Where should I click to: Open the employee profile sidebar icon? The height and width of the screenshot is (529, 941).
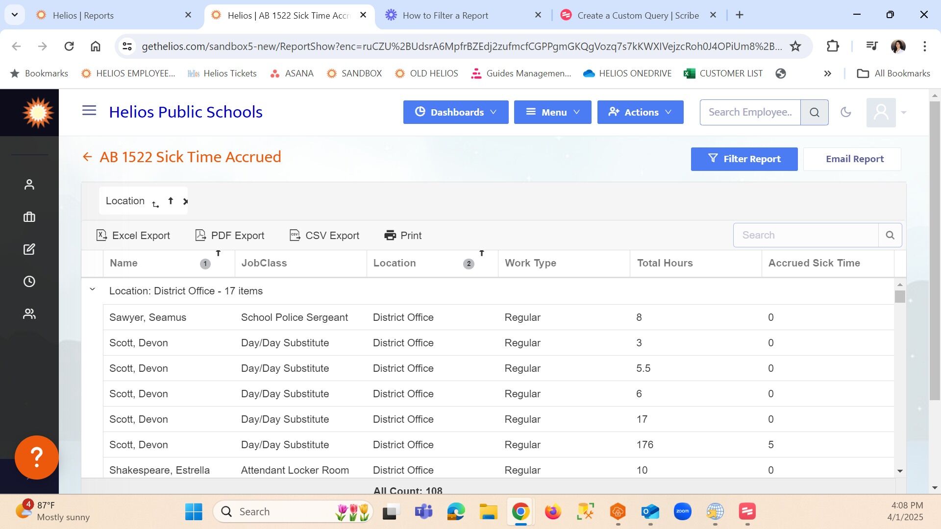(x=29, y=185)
